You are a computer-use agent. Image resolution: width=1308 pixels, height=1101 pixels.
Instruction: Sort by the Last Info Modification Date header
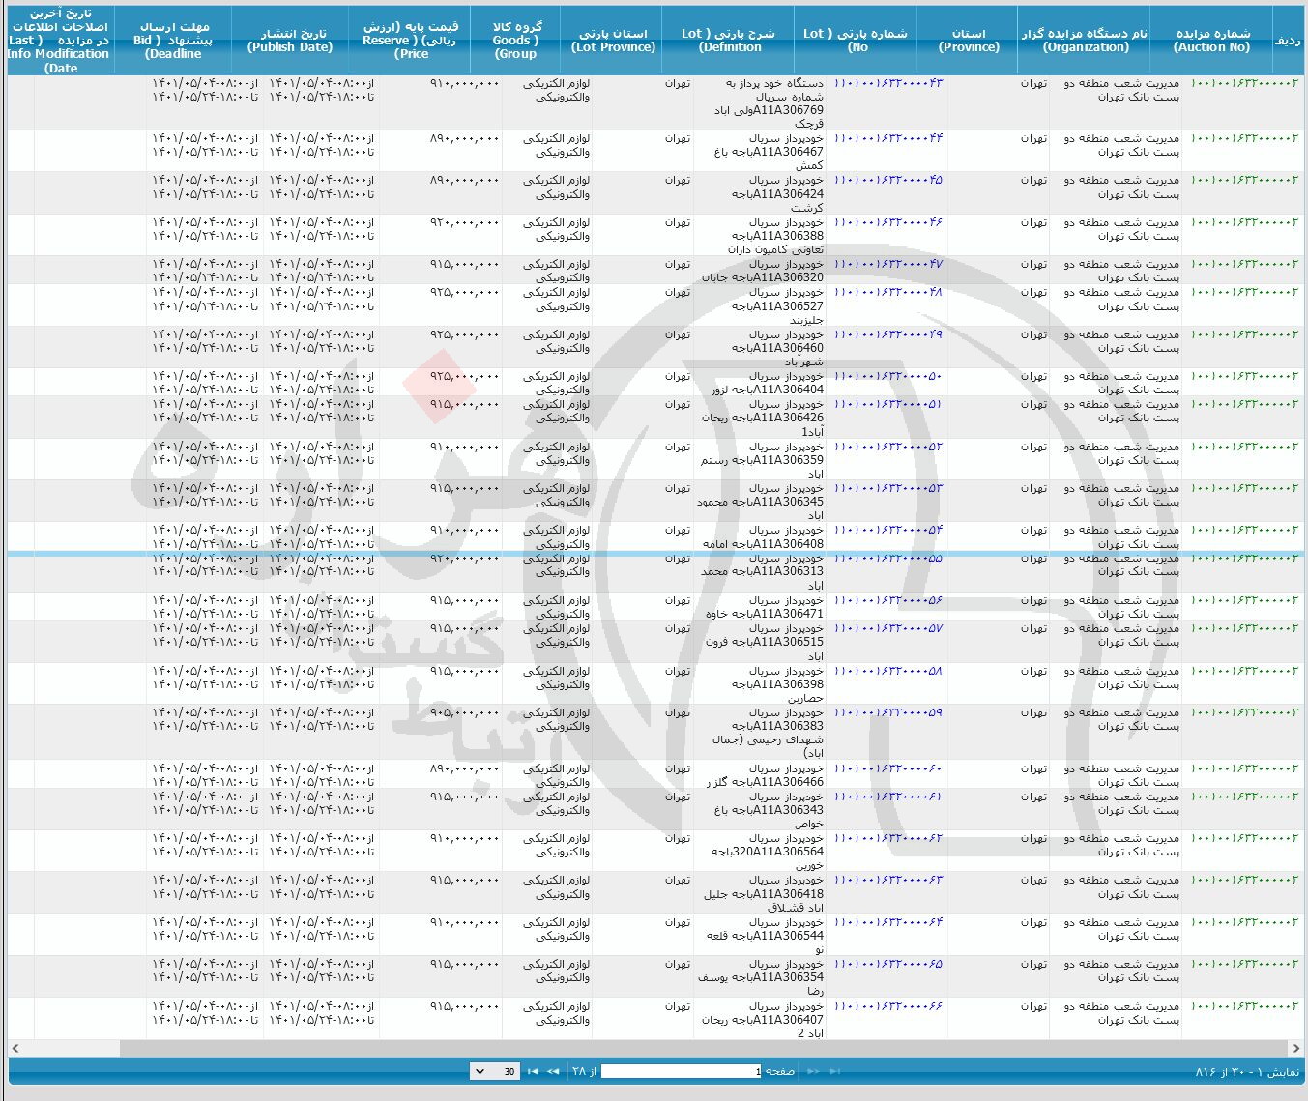coord(60,41)
